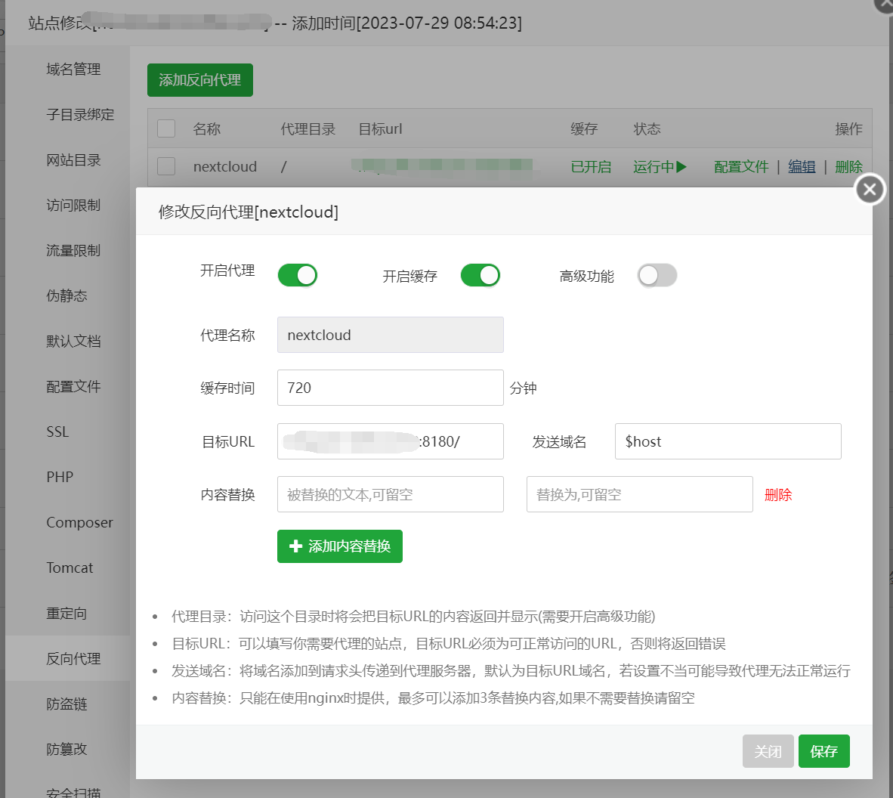
Task: Click the 缓存时间 input showing 720
Action: point(390,387)
